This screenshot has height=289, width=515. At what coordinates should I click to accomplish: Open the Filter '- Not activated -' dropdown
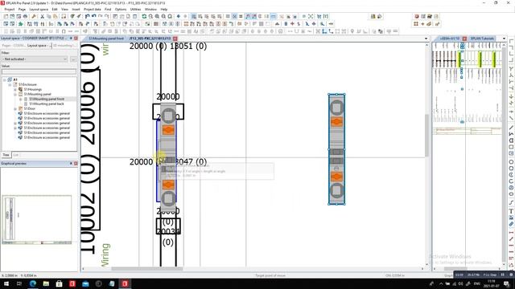[35, 59]
